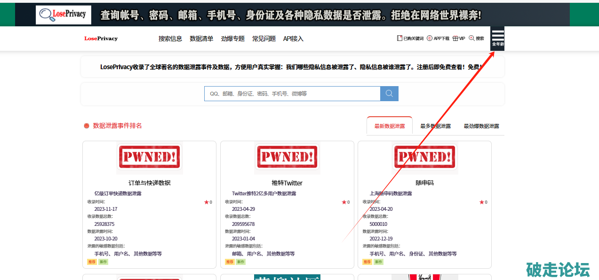
Task: Click the magnifier search button beside input
Action: coord(389,94)
